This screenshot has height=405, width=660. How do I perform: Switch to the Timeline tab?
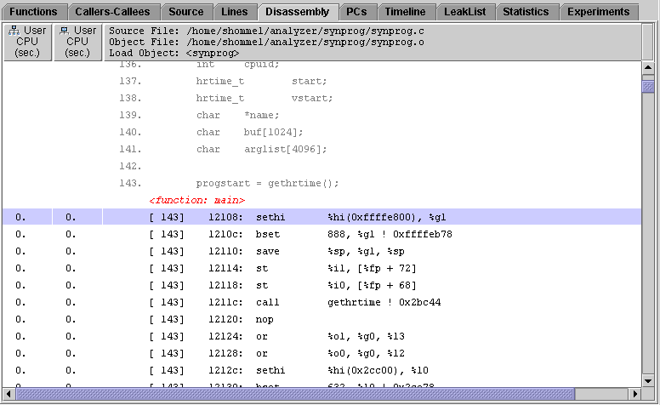405,12
